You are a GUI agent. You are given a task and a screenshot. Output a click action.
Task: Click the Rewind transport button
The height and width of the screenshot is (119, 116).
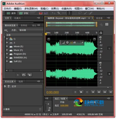99,92
